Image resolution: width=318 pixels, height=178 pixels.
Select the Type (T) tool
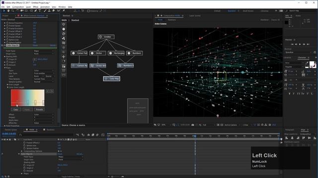[x=40, y=11]
